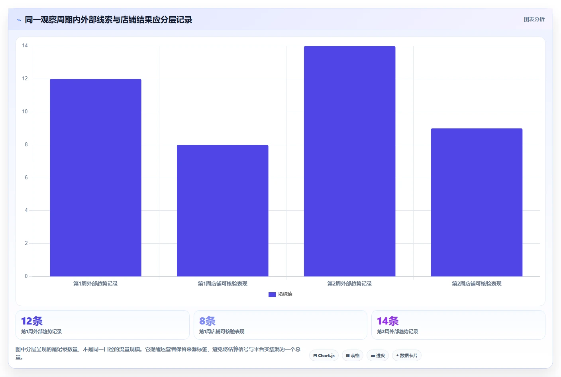This screenshot has width=561, height=377.
Task: Click the y-axis value 2
Action: point(26,243)
